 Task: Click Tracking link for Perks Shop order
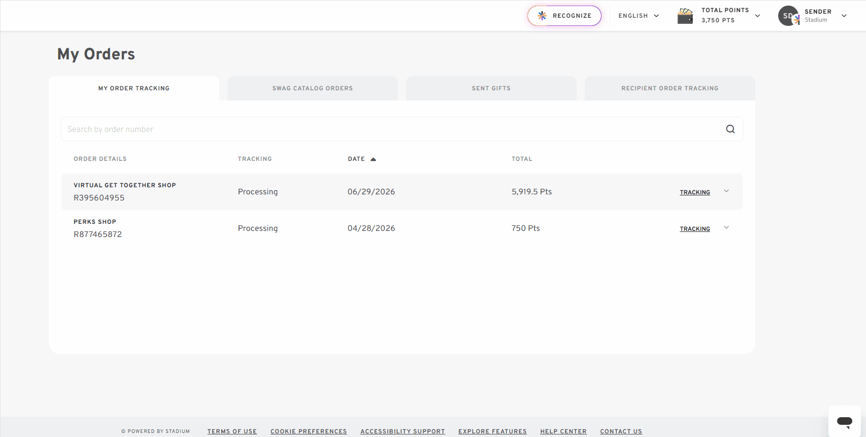click(695, 229)
